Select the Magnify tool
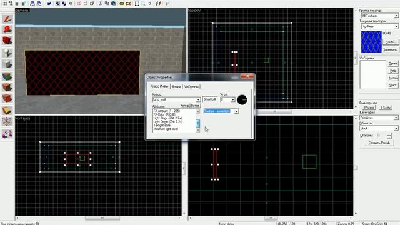400x225 pixels. pyautogui.click(x=7, y=29)
